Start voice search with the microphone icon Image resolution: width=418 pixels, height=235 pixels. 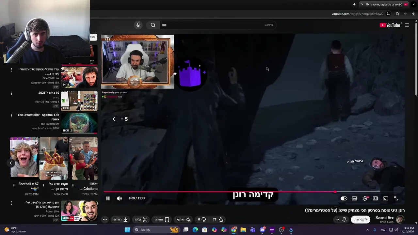pos(138,25)
